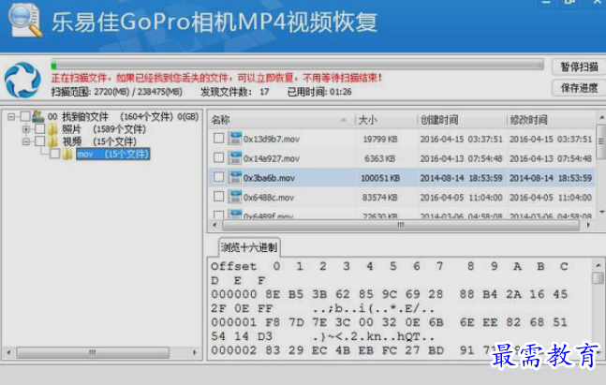Click creation time 2016-04-13 07:54:48
Image resolution: width=606 pixels, height=385 pixels.
462,158
